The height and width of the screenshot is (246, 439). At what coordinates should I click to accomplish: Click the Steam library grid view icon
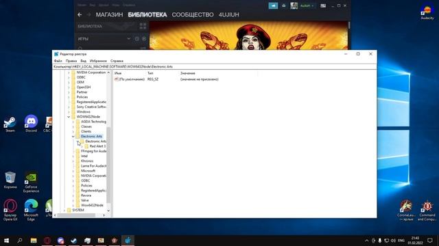coord(143,26)
